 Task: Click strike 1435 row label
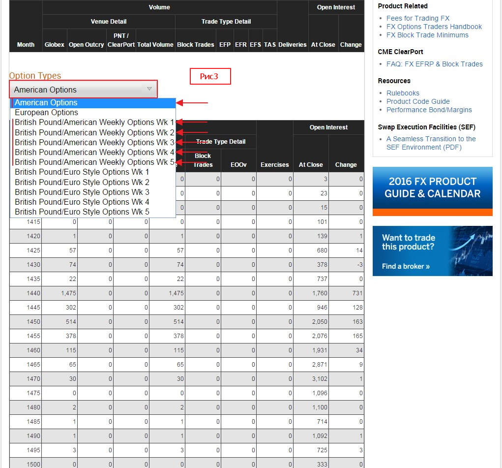[x=33, y=279]
